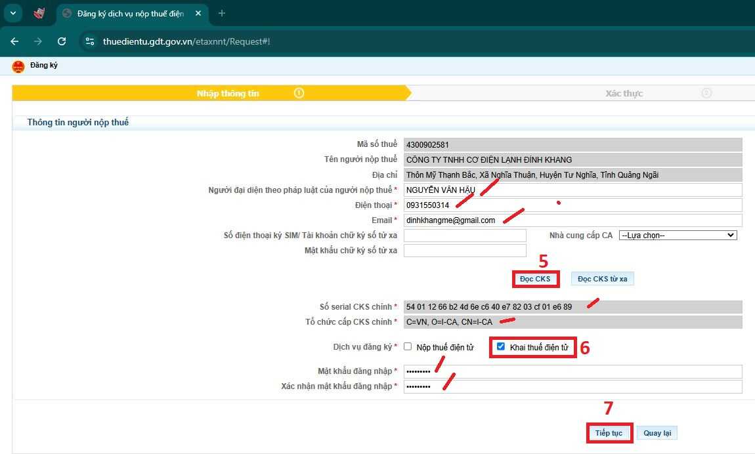Image resolution: width=755 pixels, height=454 pixels.
Task: Click the browser address bar URL
Action: 186,41
